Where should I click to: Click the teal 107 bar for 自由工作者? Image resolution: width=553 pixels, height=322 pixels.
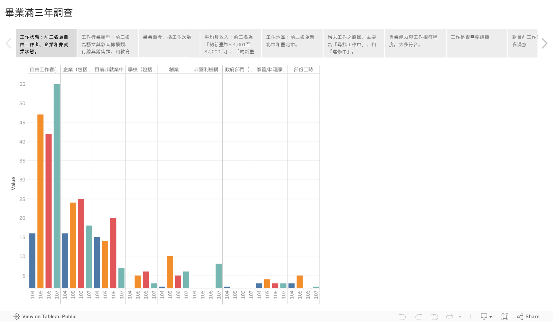[57, 186]
